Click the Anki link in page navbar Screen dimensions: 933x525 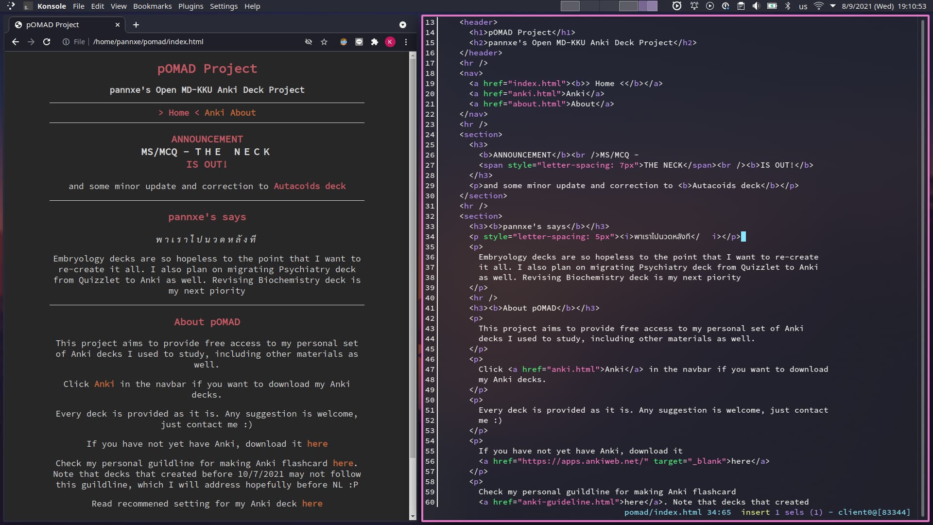(x=214, y=113)
